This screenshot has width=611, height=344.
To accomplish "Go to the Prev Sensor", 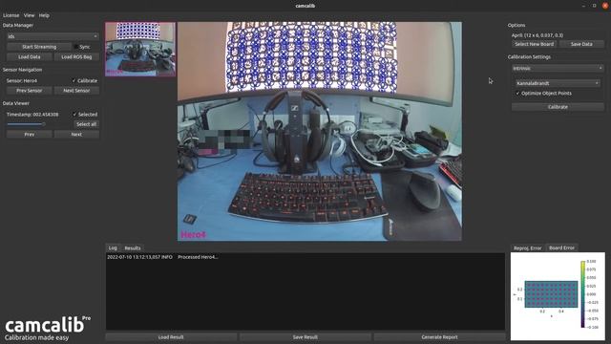I will pos(30,91).
